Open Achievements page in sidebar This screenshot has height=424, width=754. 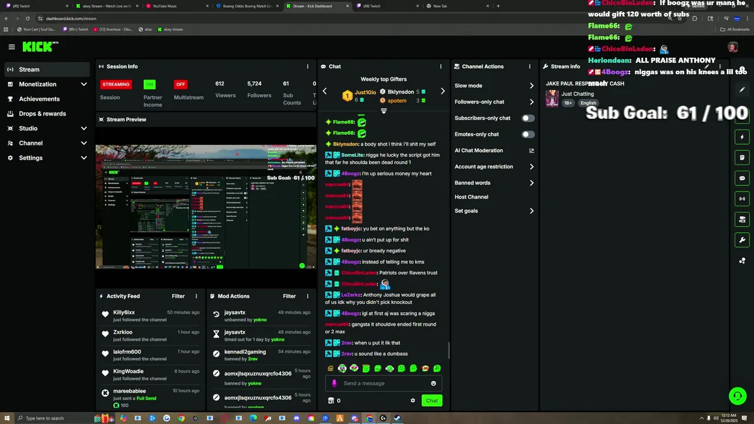[47, 99]
